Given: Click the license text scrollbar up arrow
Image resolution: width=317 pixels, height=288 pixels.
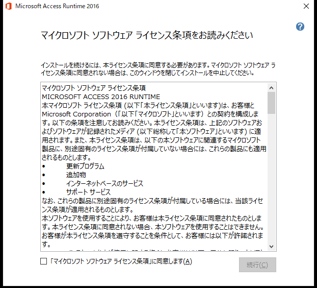Looking at the screenshot, I should point(271,88).
